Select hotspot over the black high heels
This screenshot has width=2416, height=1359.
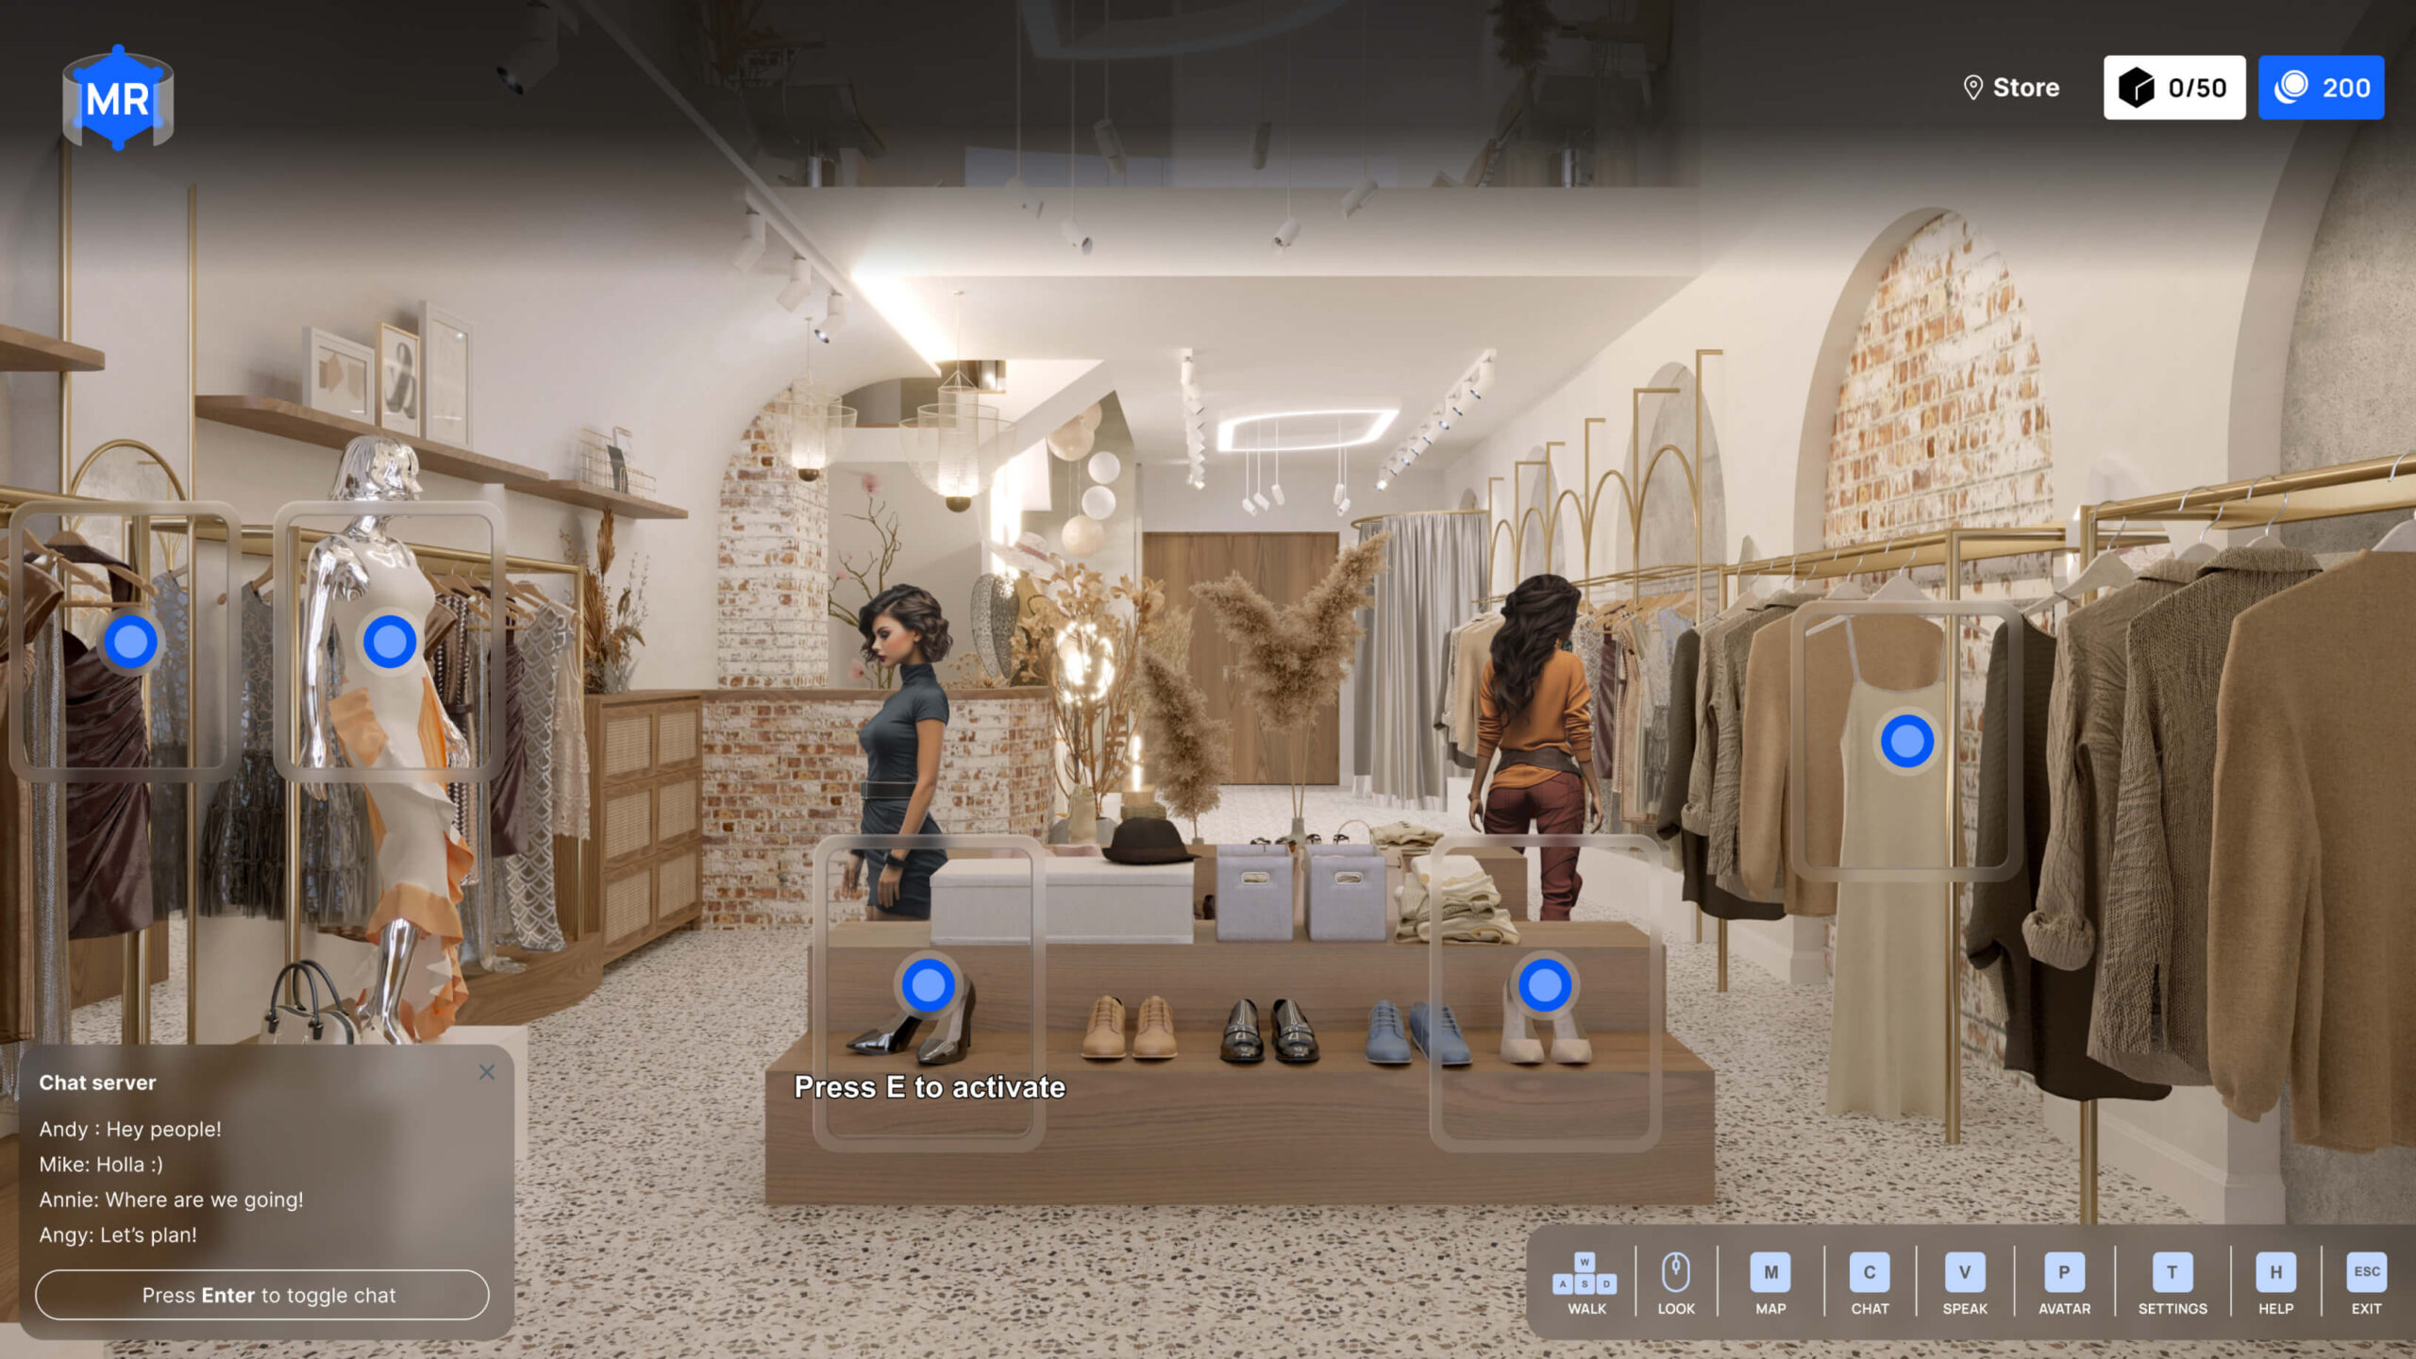[x=928, y=985]
